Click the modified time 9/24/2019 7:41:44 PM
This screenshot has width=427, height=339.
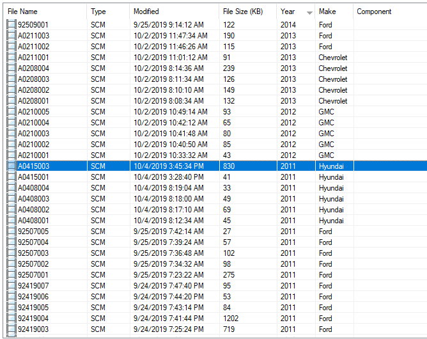click(x=169, y=319)
